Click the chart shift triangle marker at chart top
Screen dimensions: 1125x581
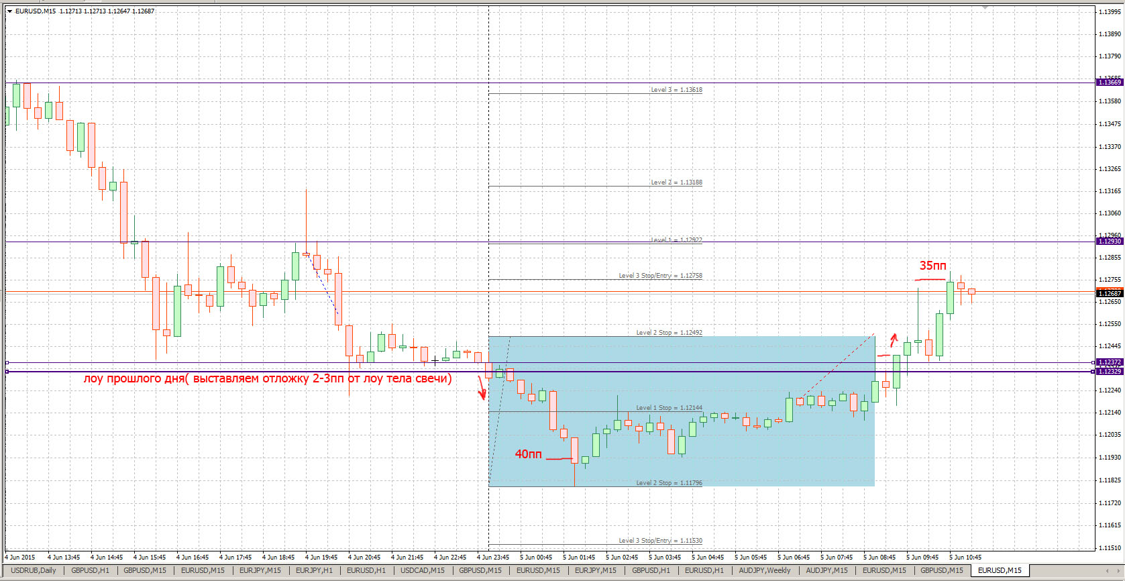(x=985, y=7)
